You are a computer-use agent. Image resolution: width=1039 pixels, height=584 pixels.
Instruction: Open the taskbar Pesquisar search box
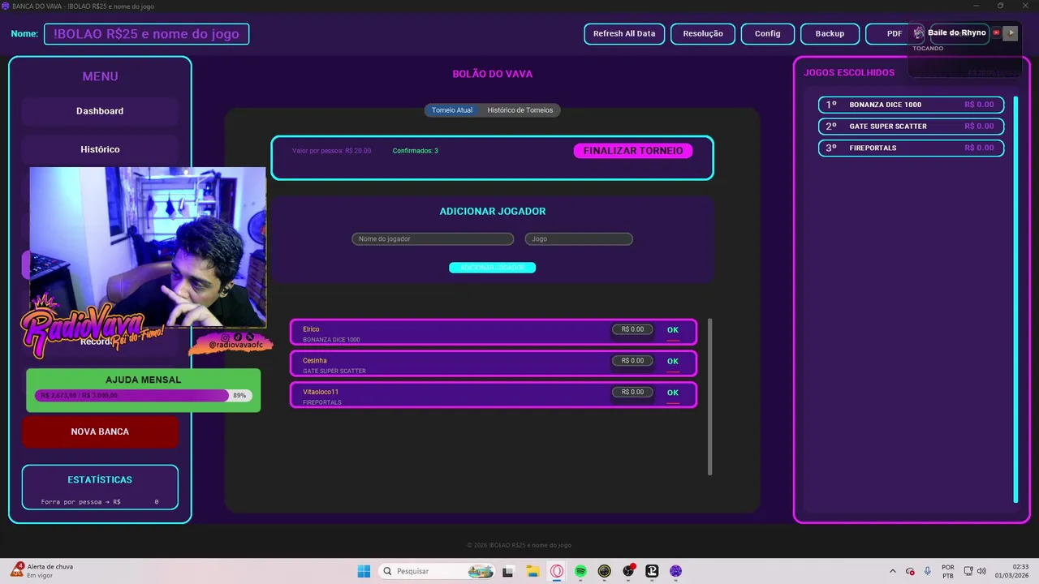tap(437, 571)
